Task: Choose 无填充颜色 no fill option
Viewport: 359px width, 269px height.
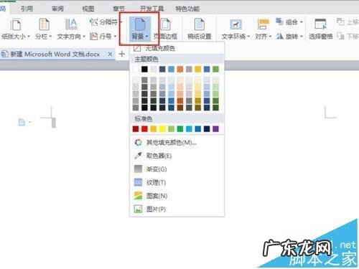Action: (x=177, y=49)
